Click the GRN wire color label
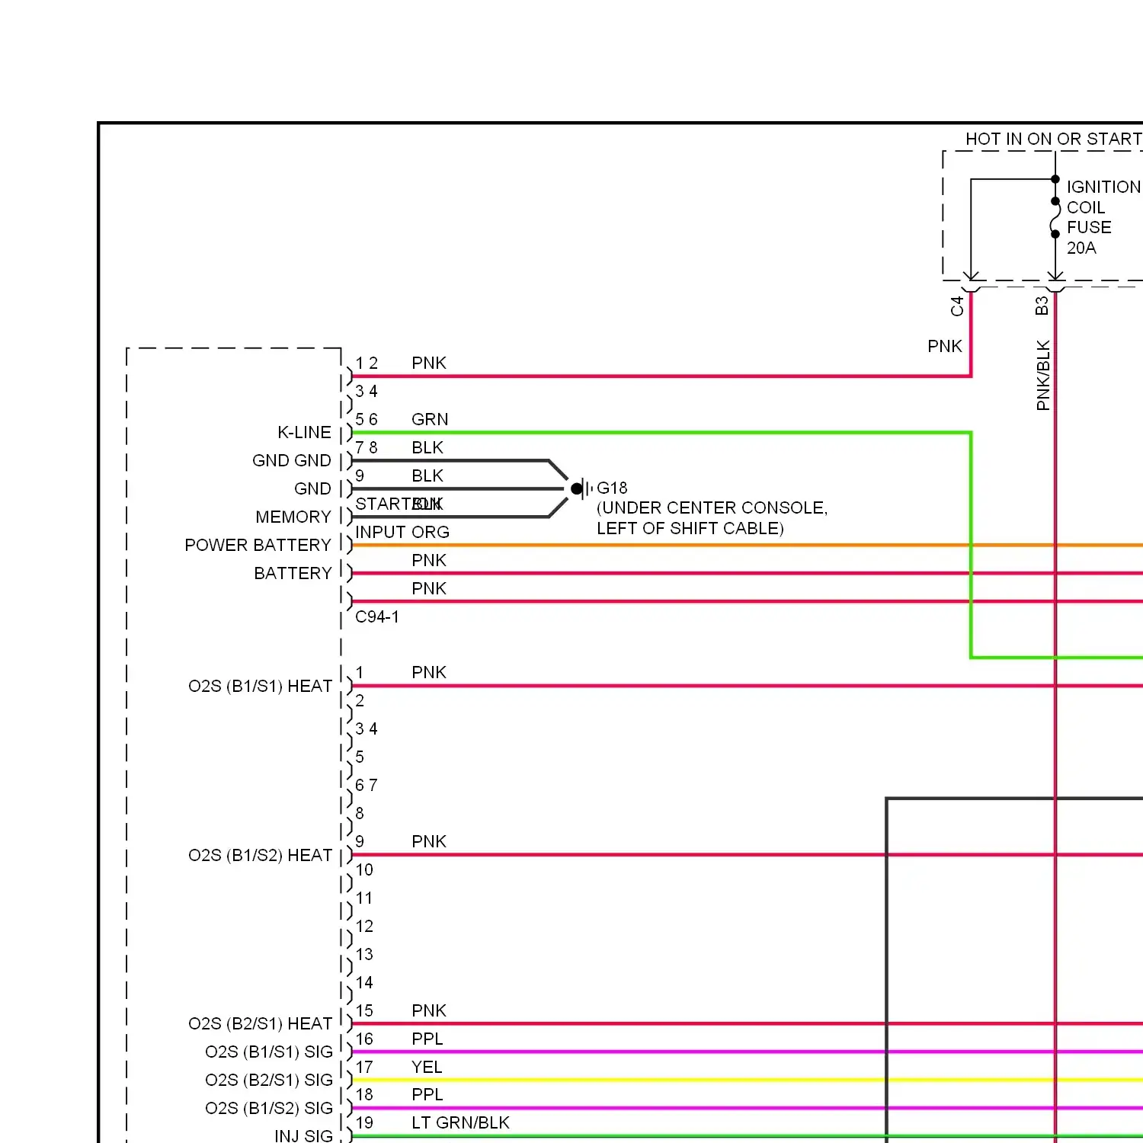 click(430, 419)
